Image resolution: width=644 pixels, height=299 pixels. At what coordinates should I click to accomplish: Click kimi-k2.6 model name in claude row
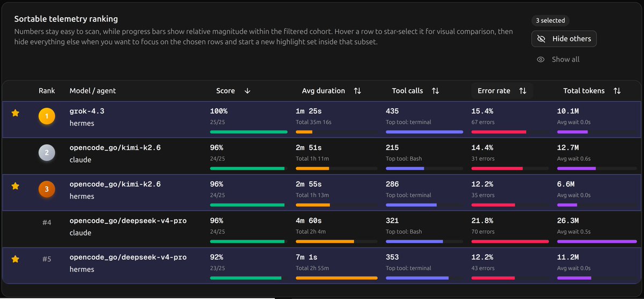coord(115,148)
